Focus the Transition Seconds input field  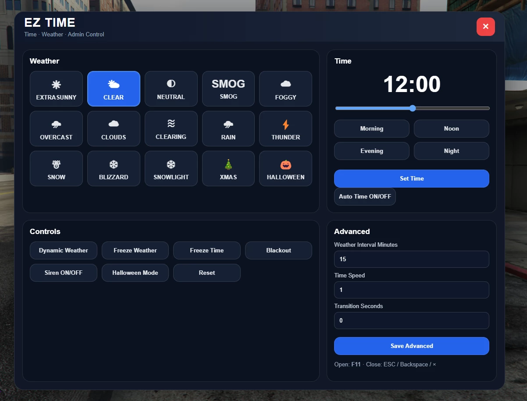point(412,320)
